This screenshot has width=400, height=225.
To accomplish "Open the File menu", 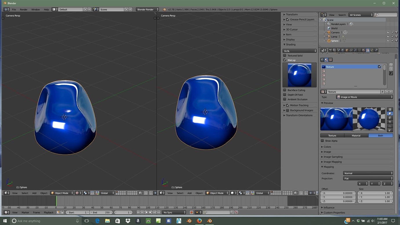I will point(14,10).
